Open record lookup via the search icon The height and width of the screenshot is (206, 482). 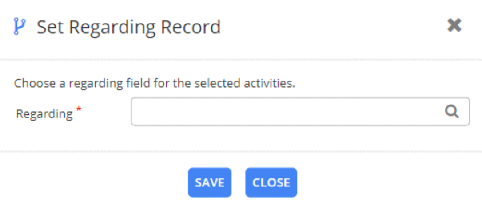click(452, 112)
